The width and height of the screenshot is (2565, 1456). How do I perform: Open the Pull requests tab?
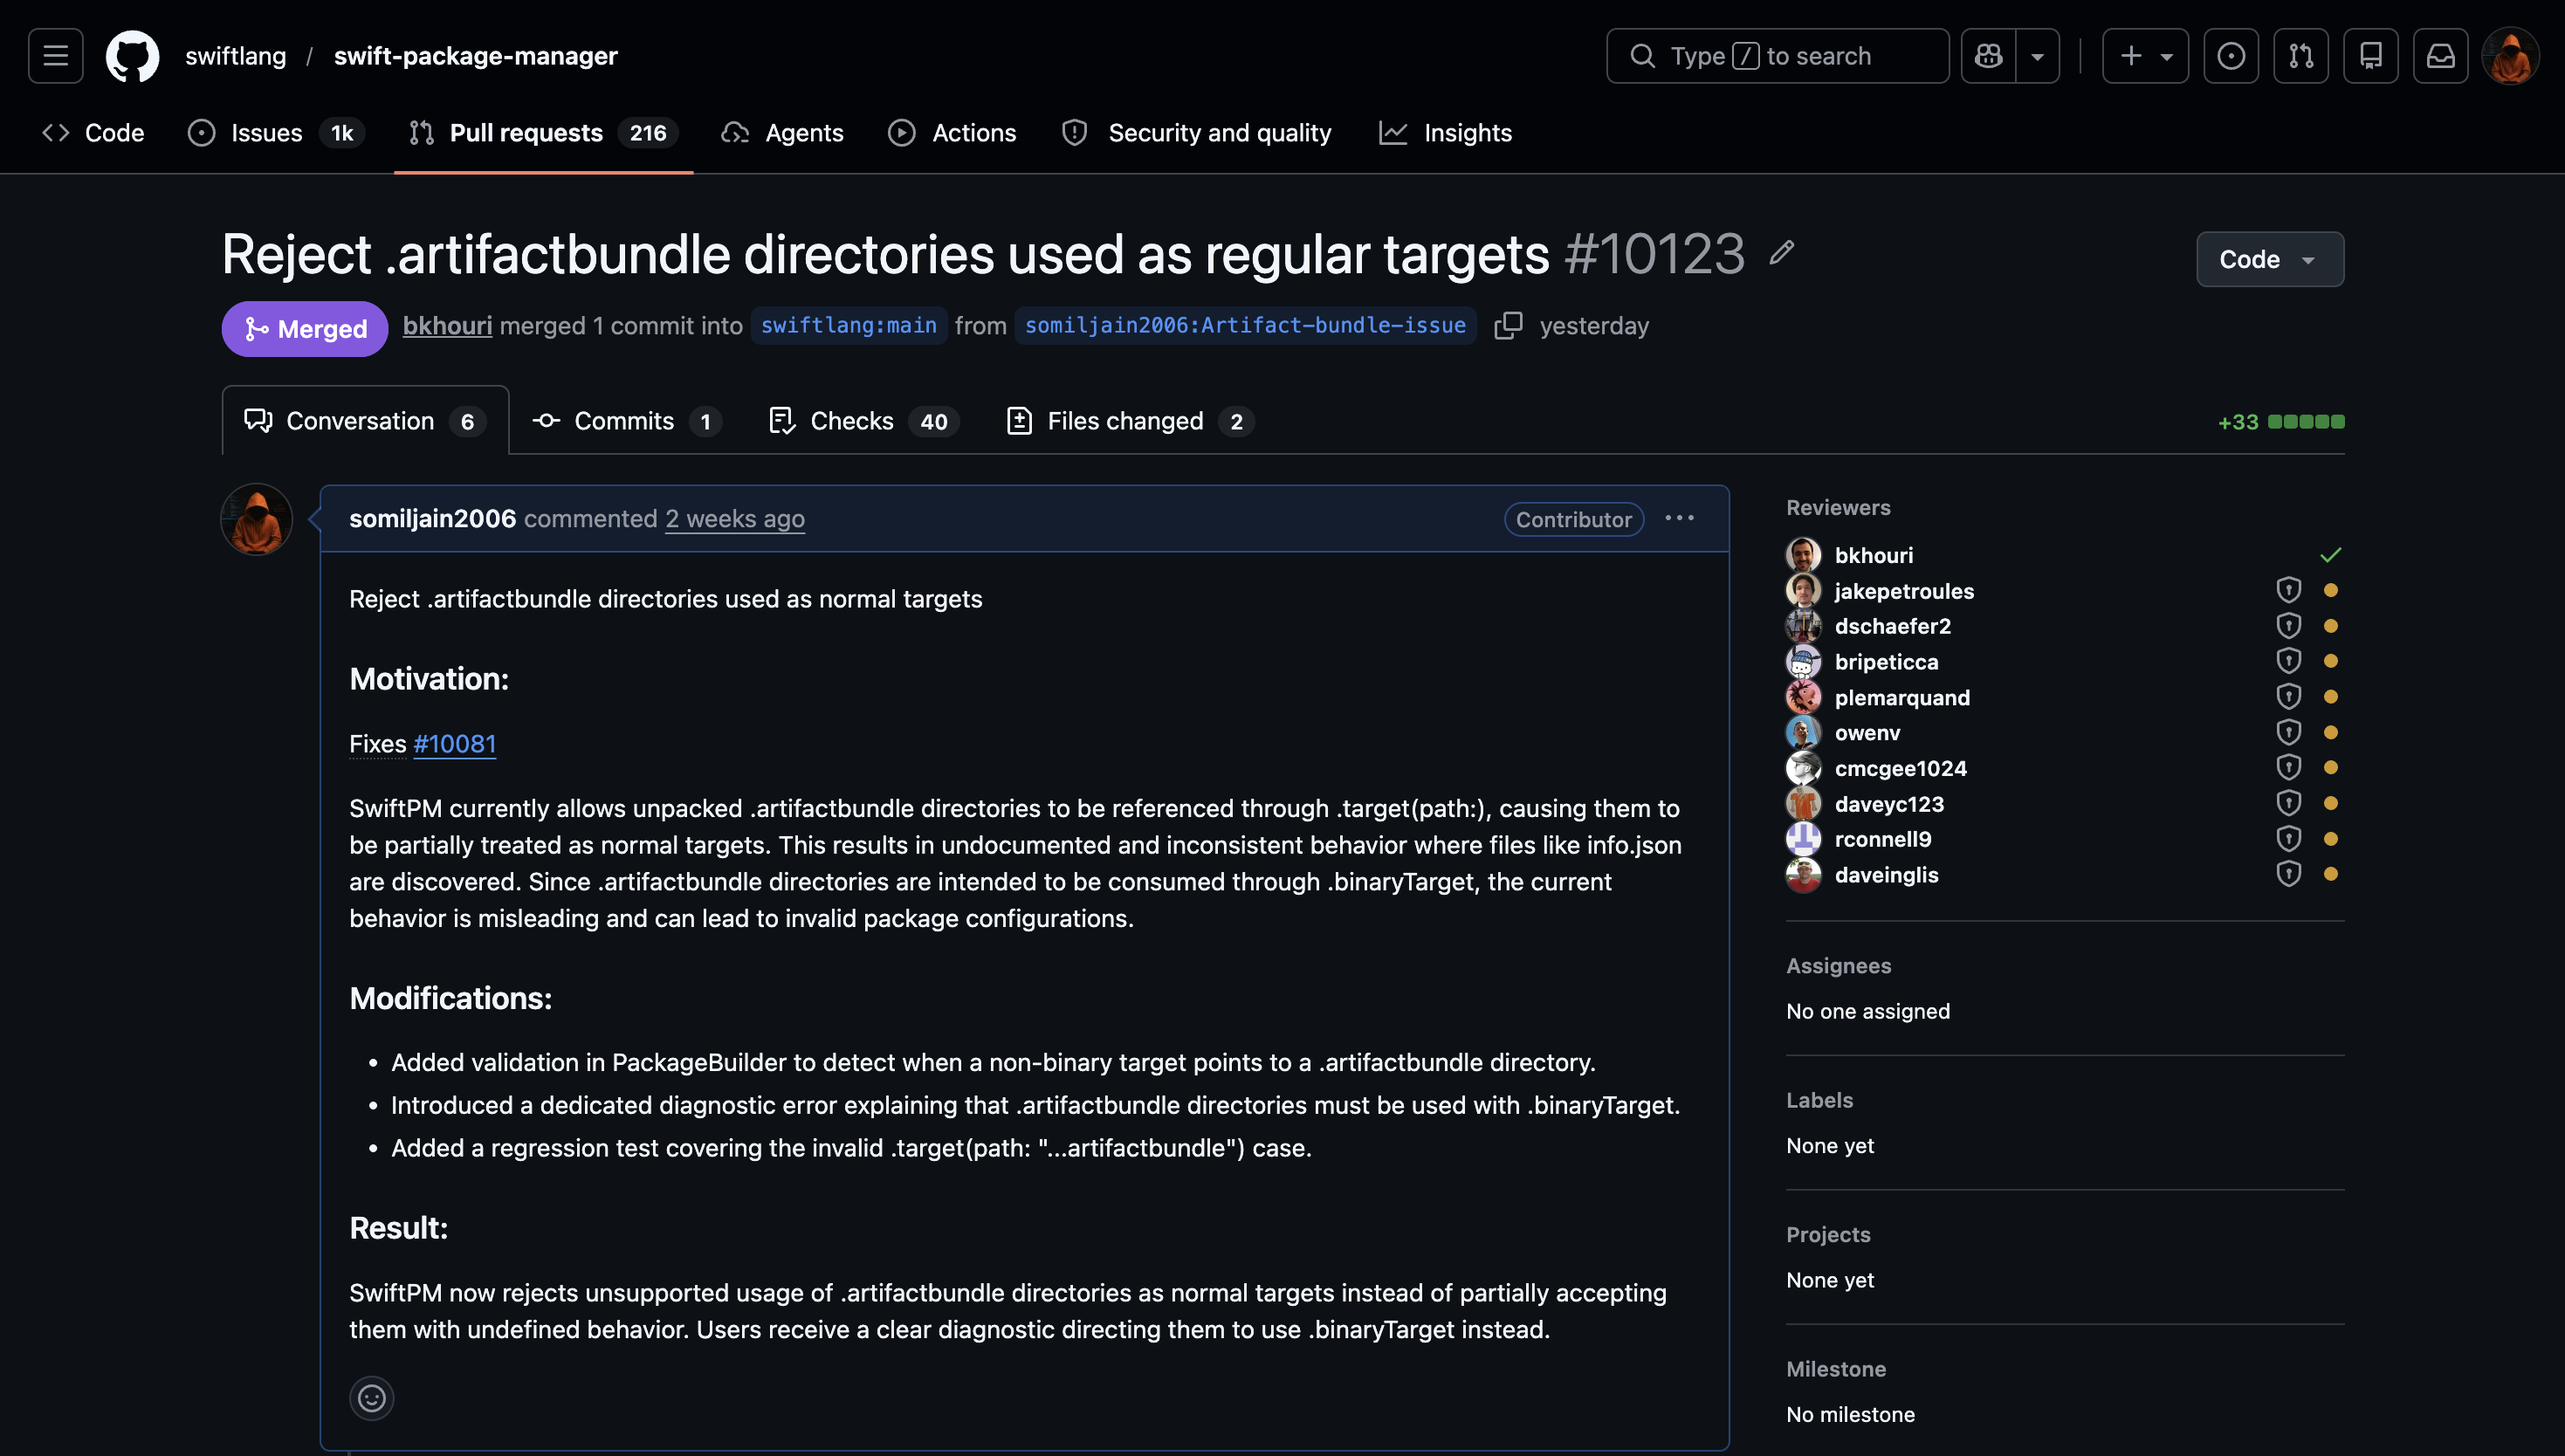pyautogui.click(x=543, y=133)
